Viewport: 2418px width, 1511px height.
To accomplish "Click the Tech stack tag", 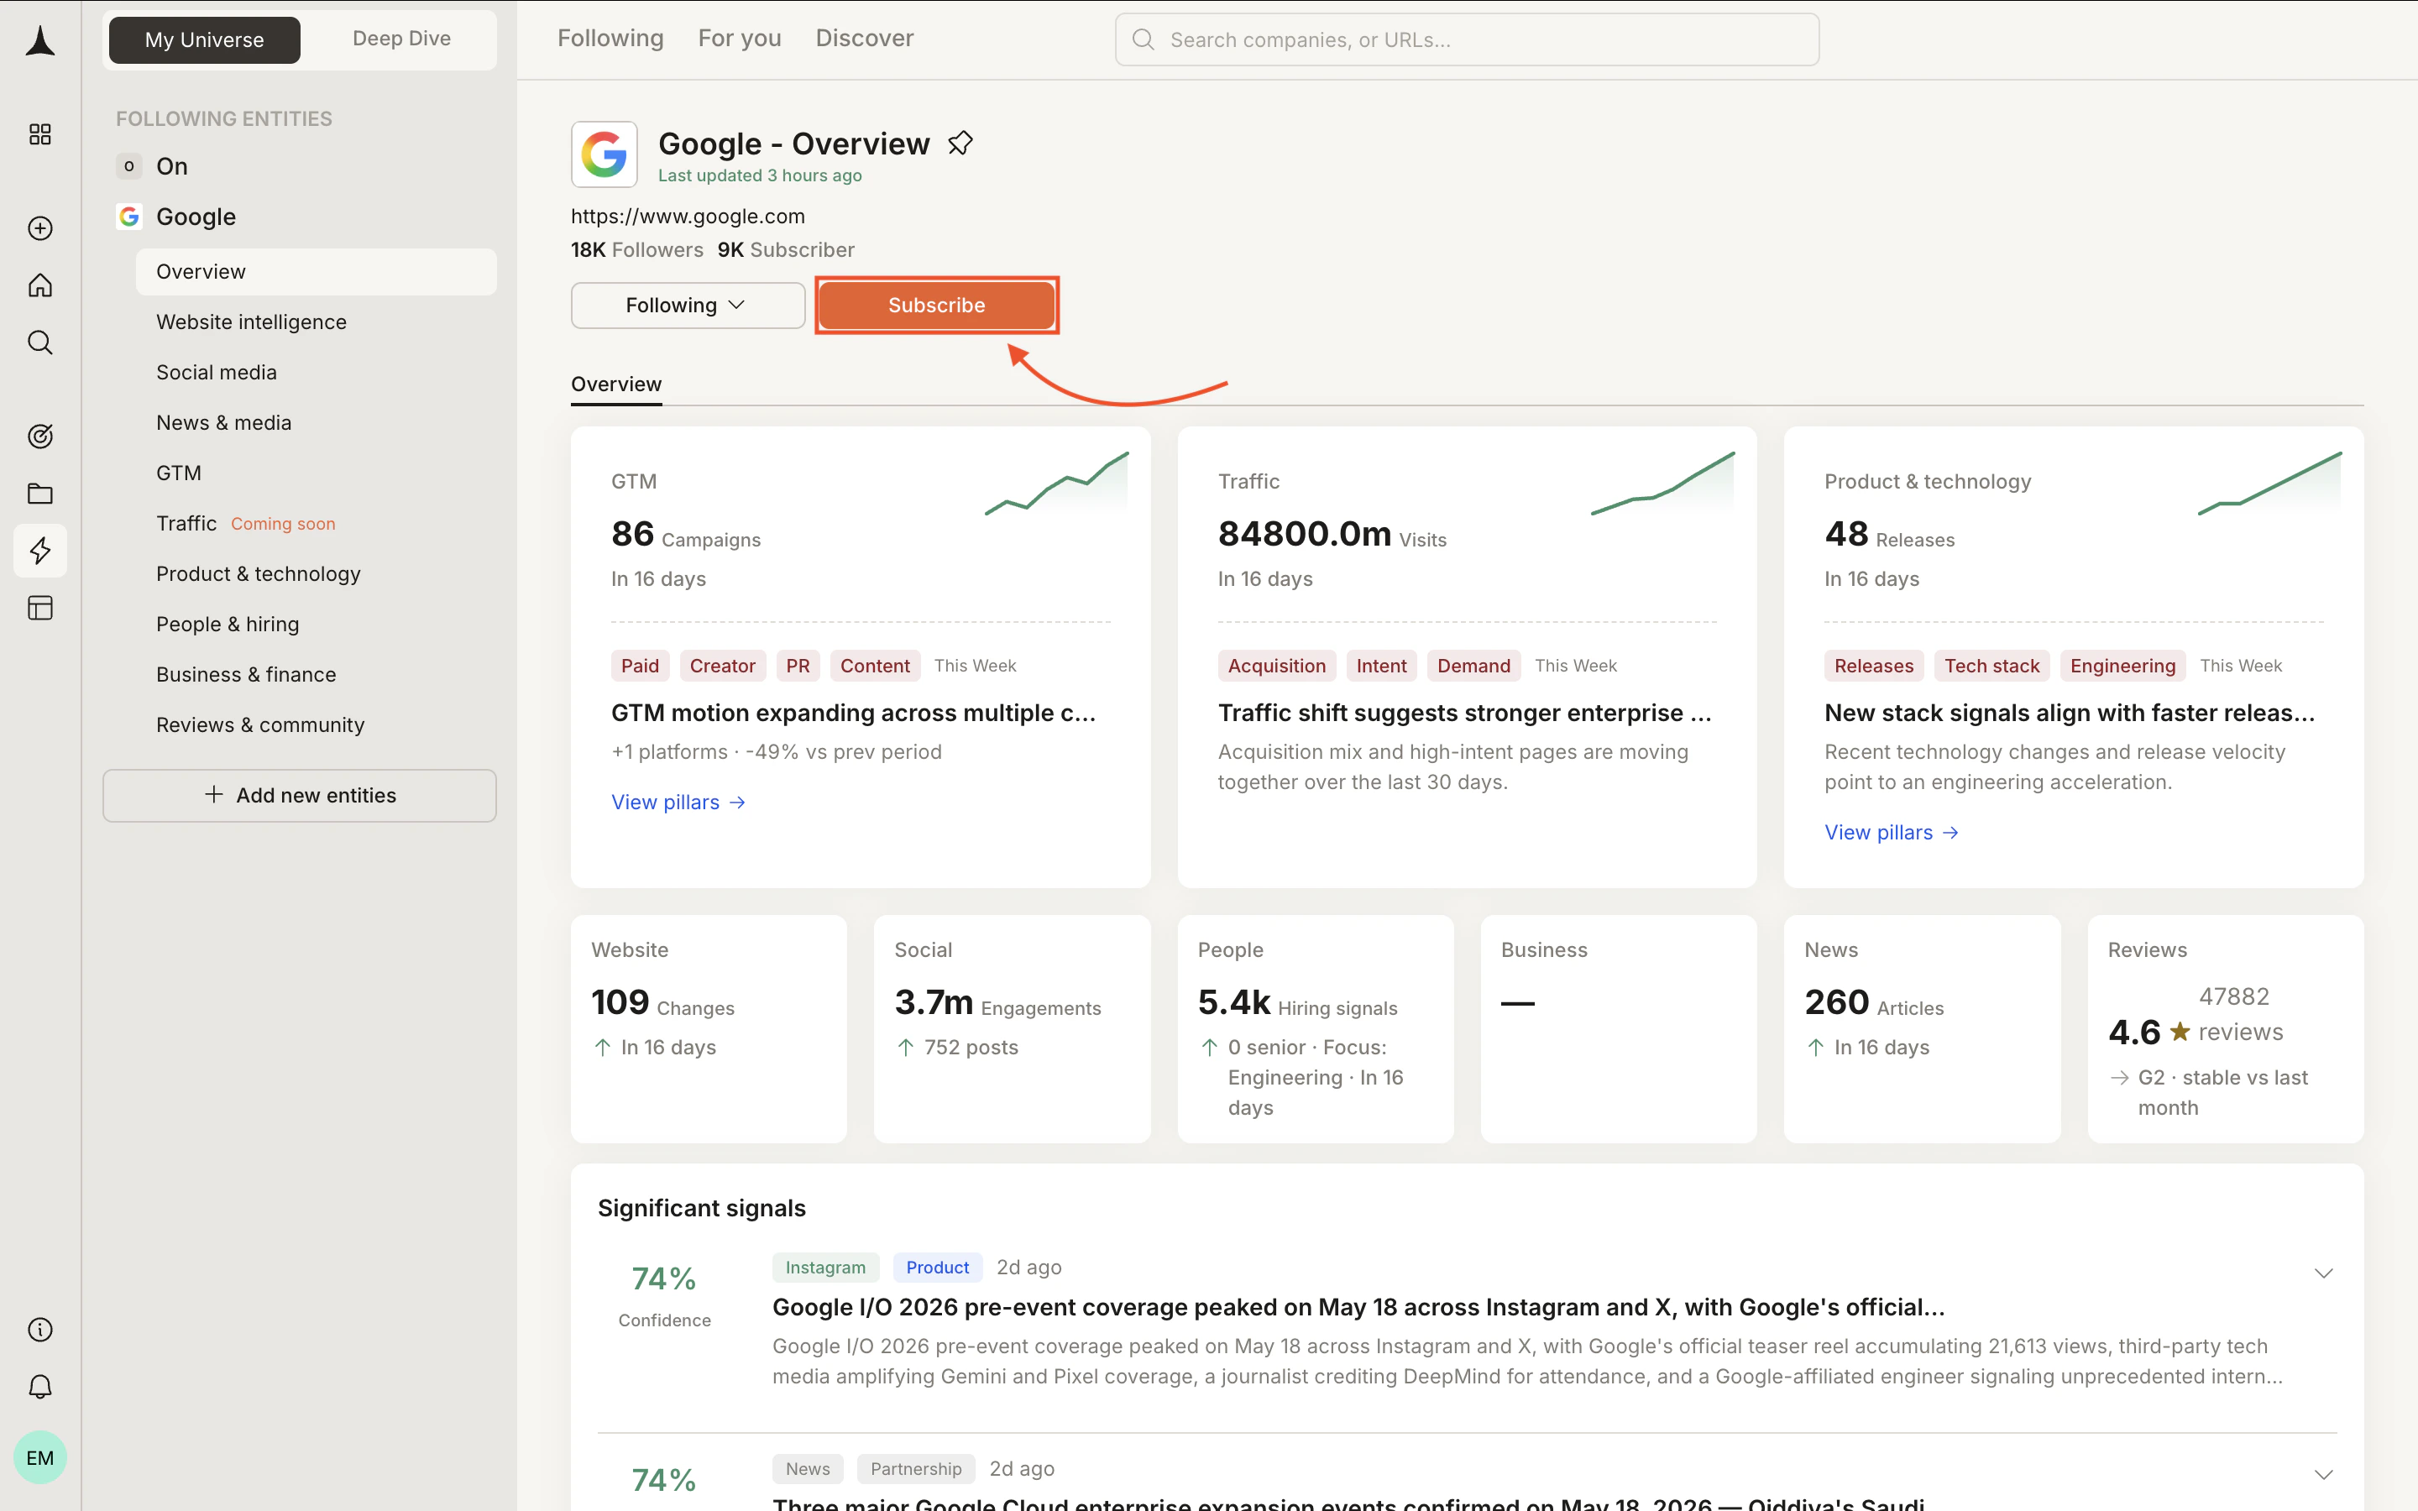I will point(1991,666).
